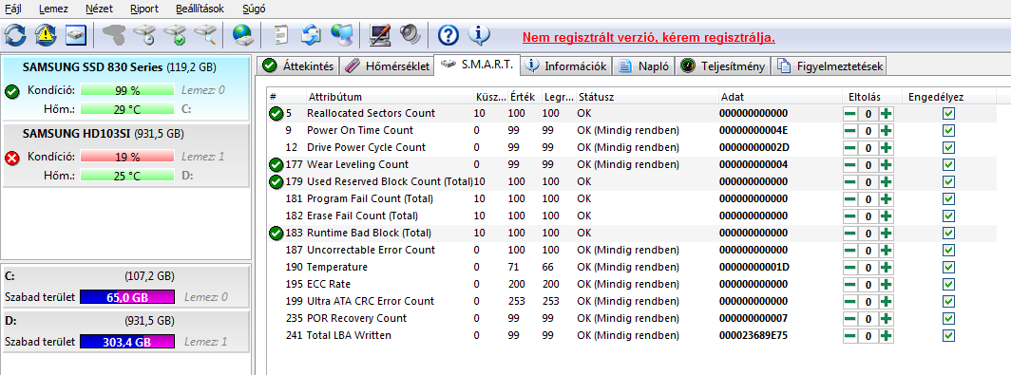Select the SAMSUNG HD103SI disk entry title
Screen dimensions: 1011x375
[x=104, y=134]
